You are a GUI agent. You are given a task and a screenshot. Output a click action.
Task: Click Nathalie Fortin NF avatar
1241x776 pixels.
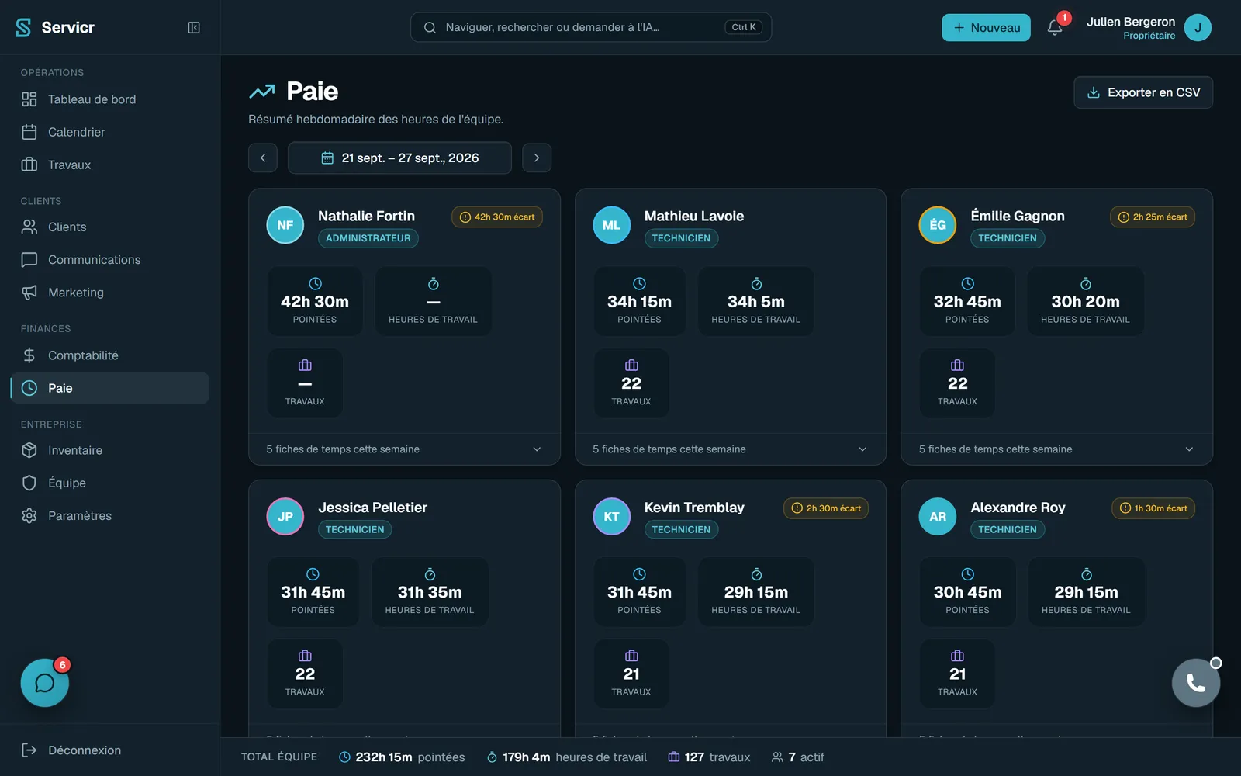[285, 225]
